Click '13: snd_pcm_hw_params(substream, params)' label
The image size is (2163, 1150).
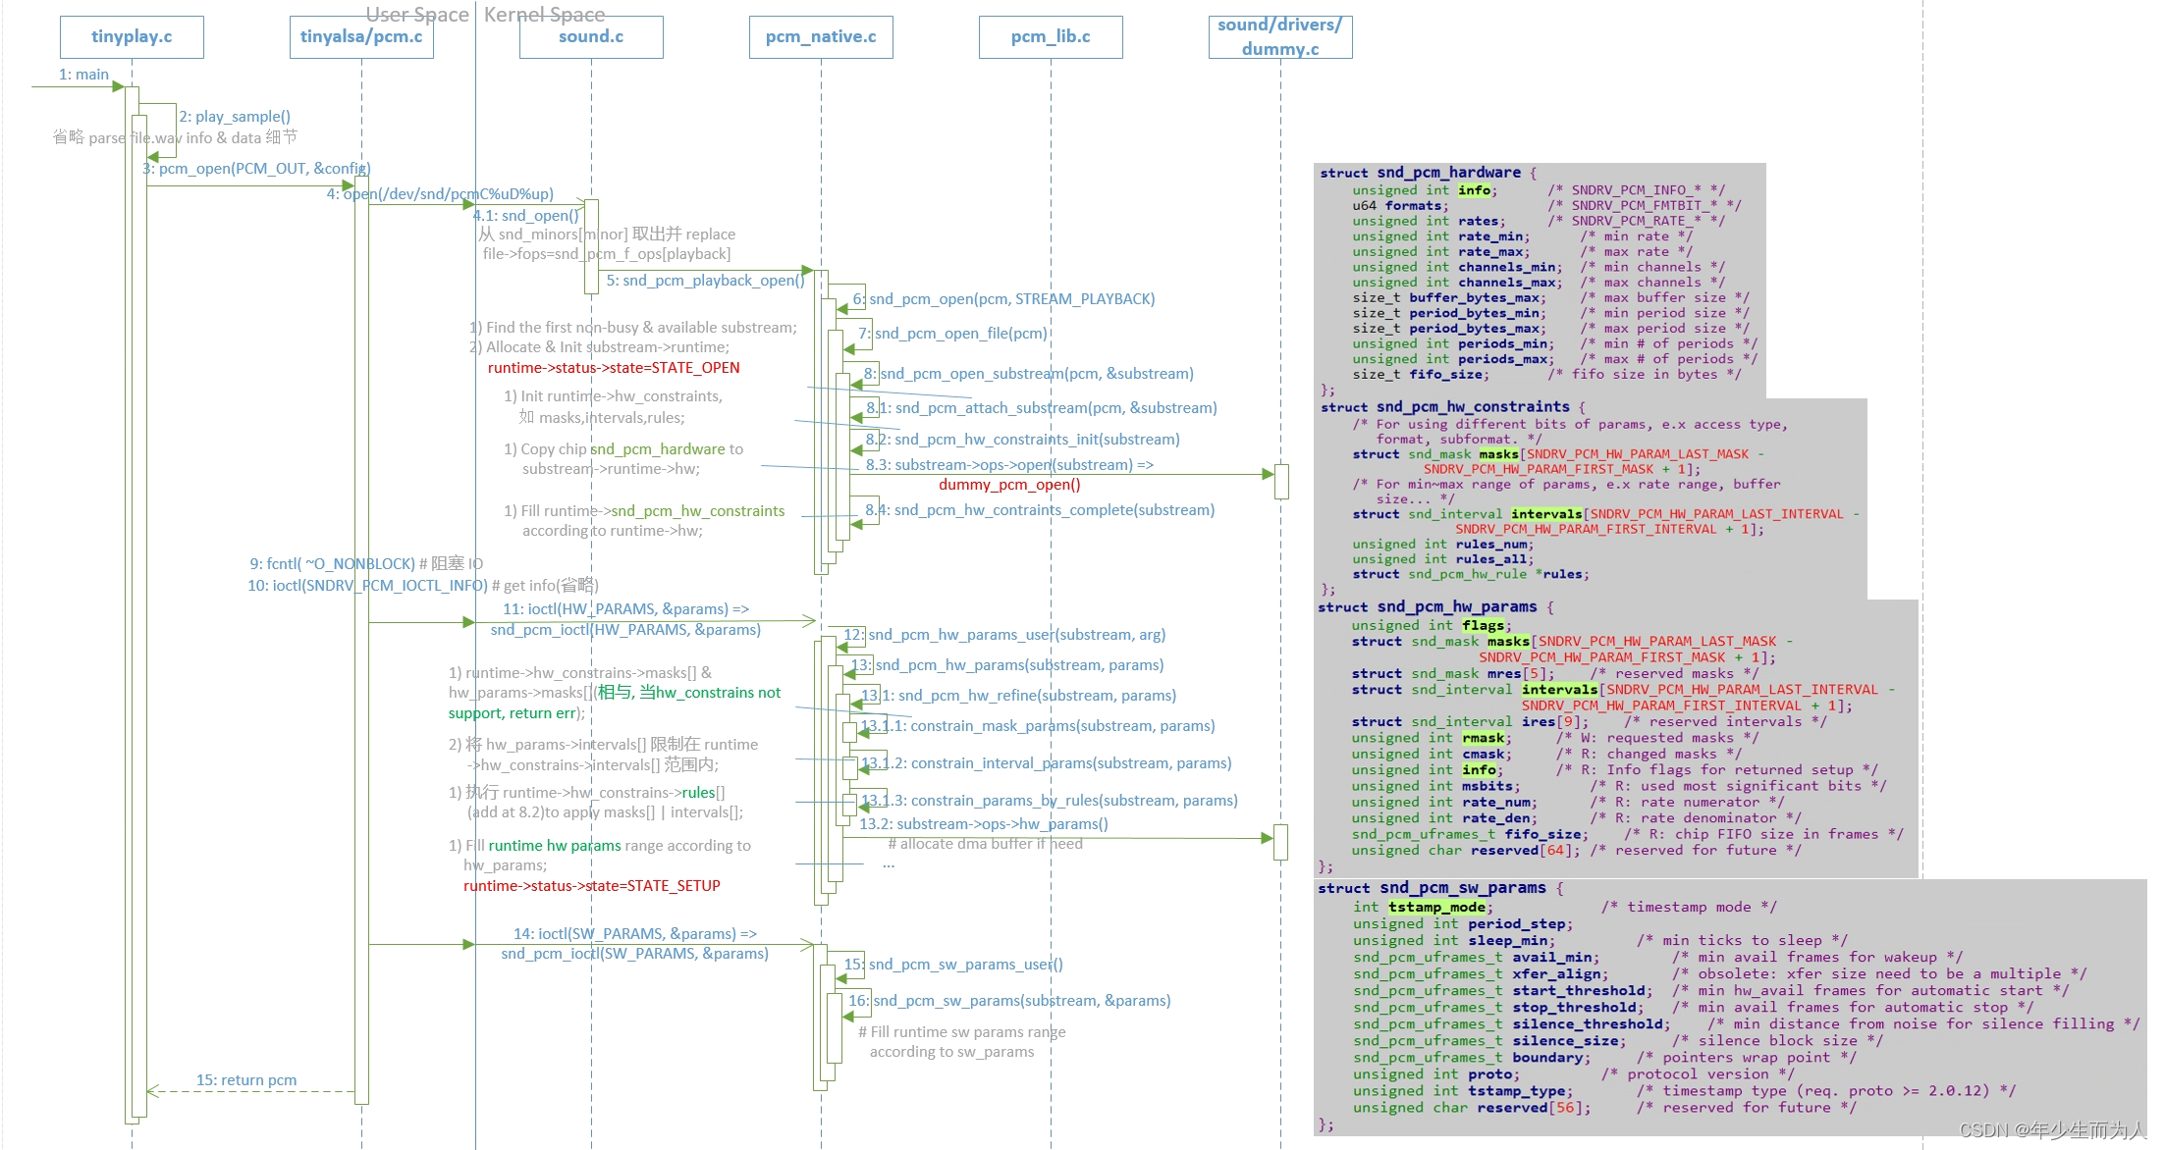(1007, 665)
